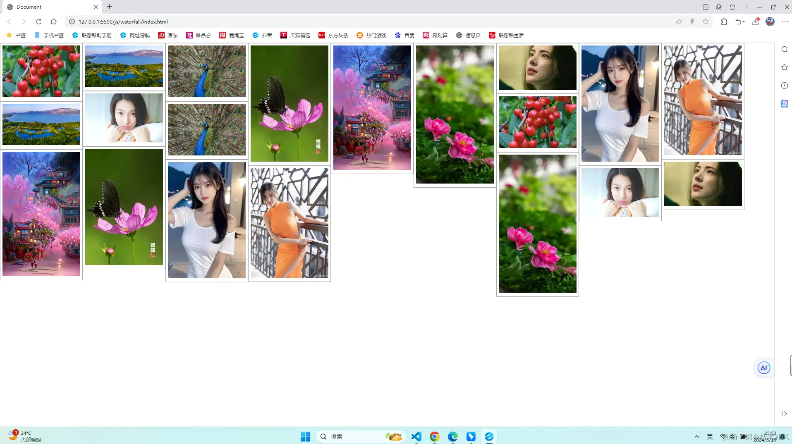Click the cherries photo above the lake photo
Screen dimensions: 792x444
coord(41,72)
